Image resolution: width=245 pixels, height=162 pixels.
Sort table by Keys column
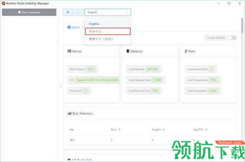tap(116, 129)
